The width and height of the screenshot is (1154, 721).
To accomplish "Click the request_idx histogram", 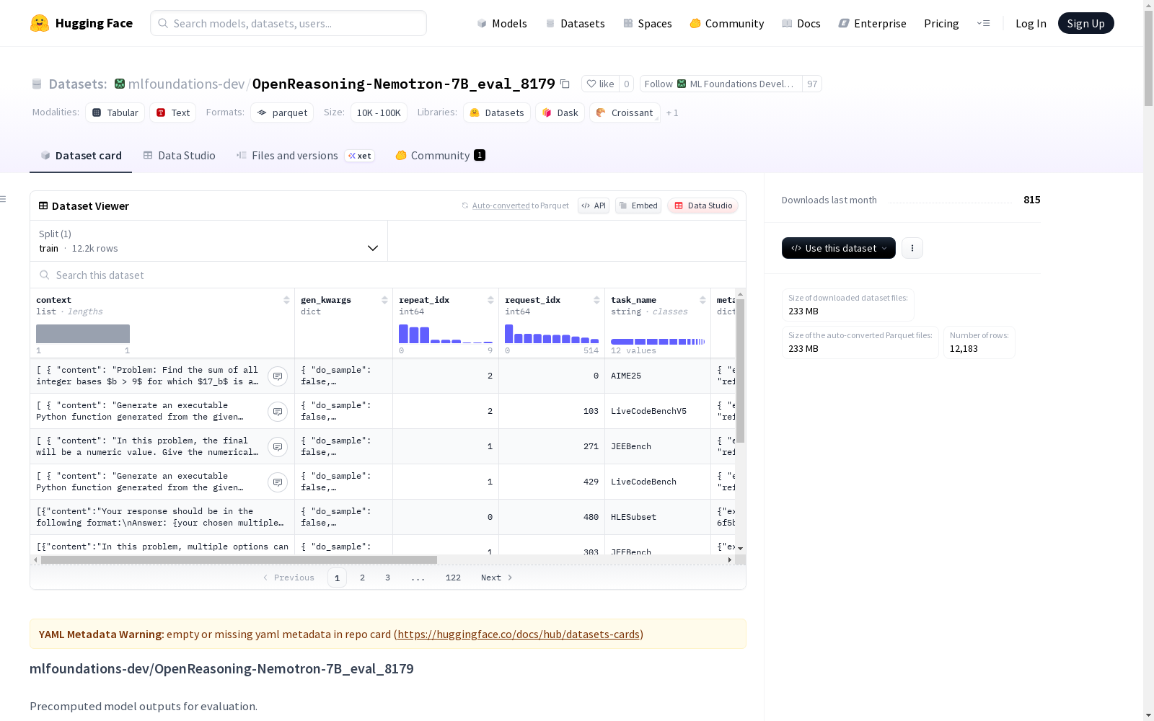I will [552, 334].
